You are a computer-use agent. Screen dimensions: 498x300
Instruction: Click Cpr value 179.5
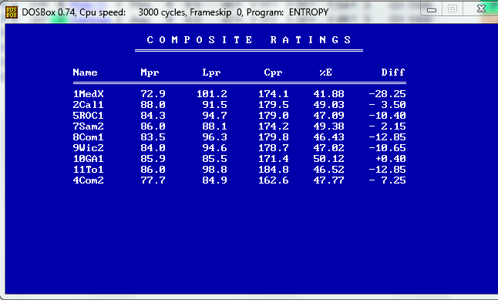[273, 105]
